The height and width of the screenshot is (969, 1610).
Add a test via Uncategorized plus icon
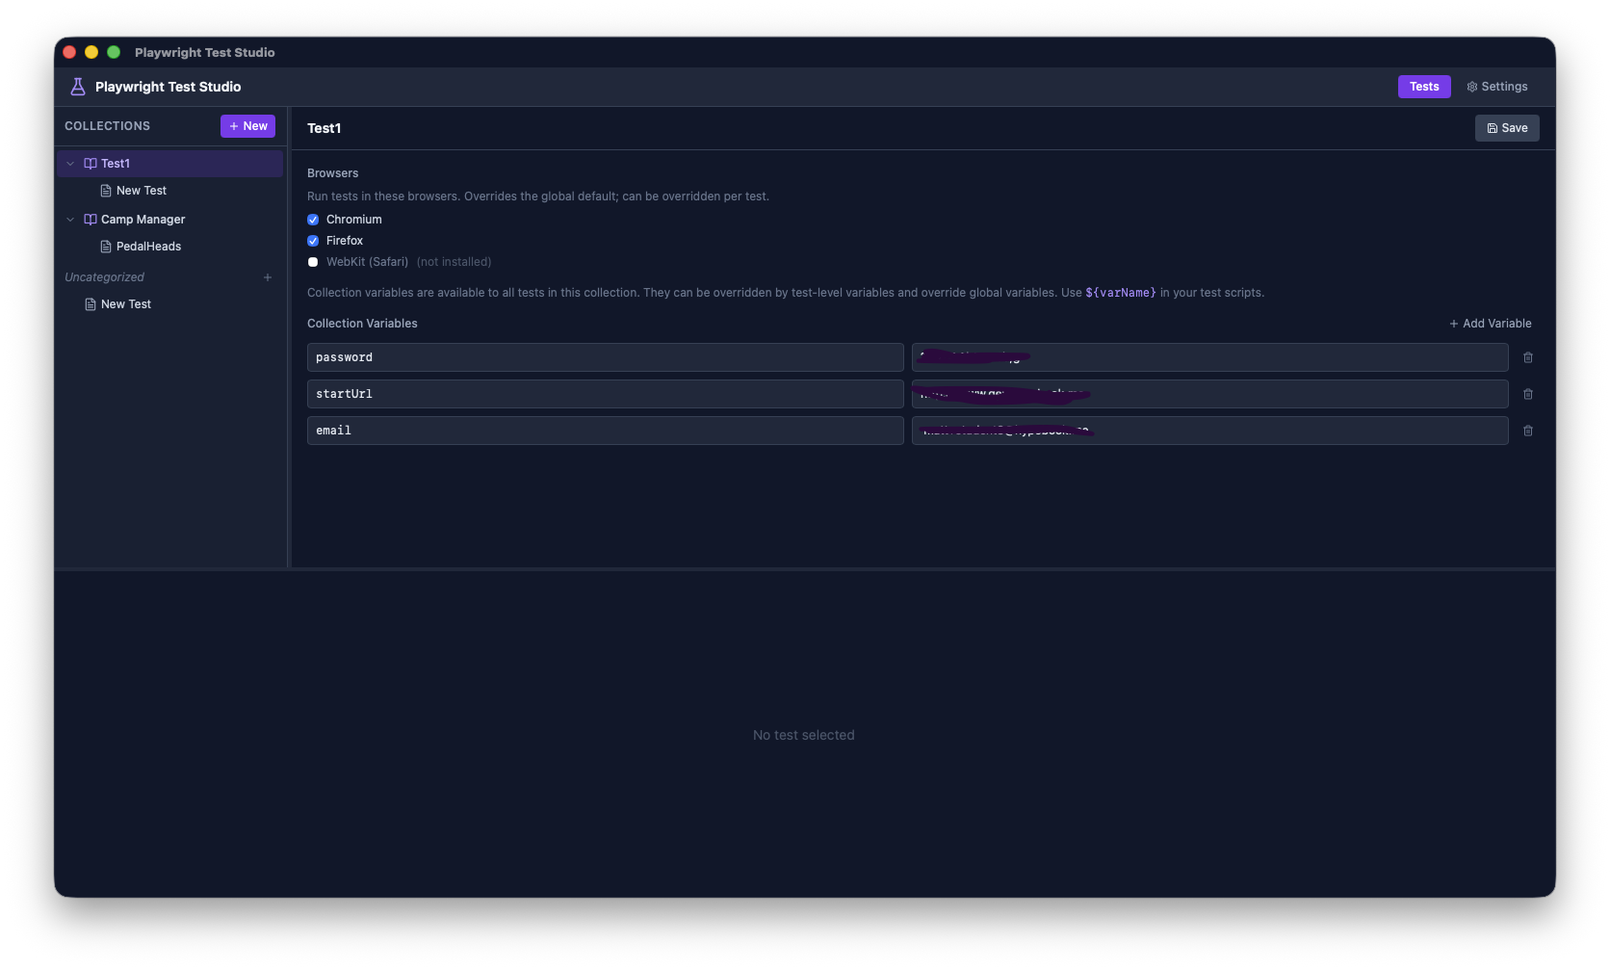click(x=268, y=277)
